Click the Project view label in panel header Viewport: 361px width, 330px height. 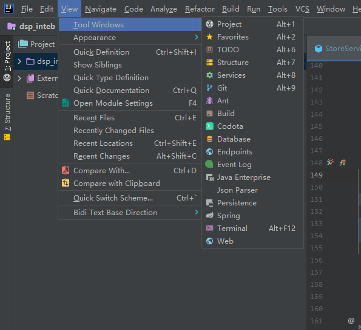[42, 44]
